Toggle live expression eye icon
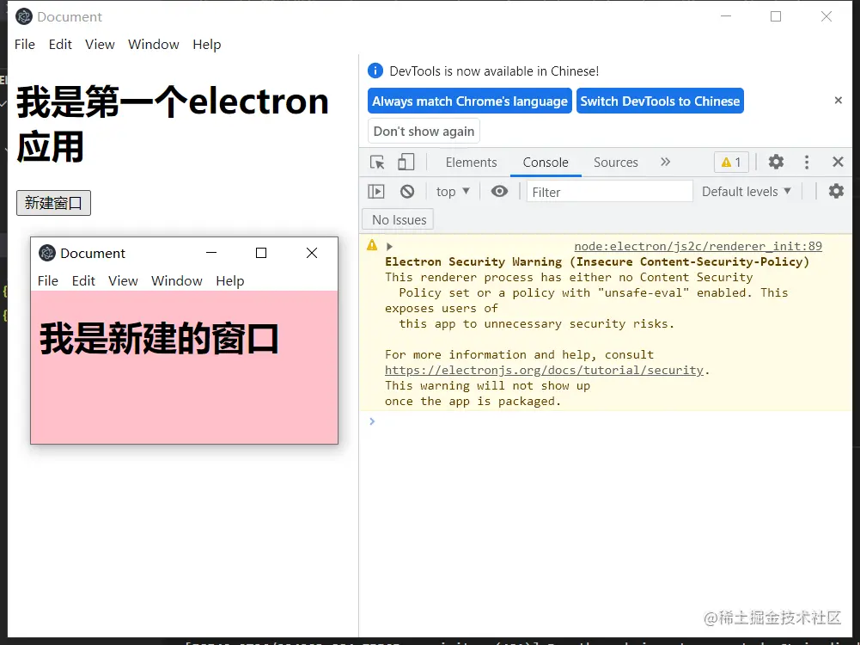This screenshot has width=860, height=645. [x=499, y=191]
